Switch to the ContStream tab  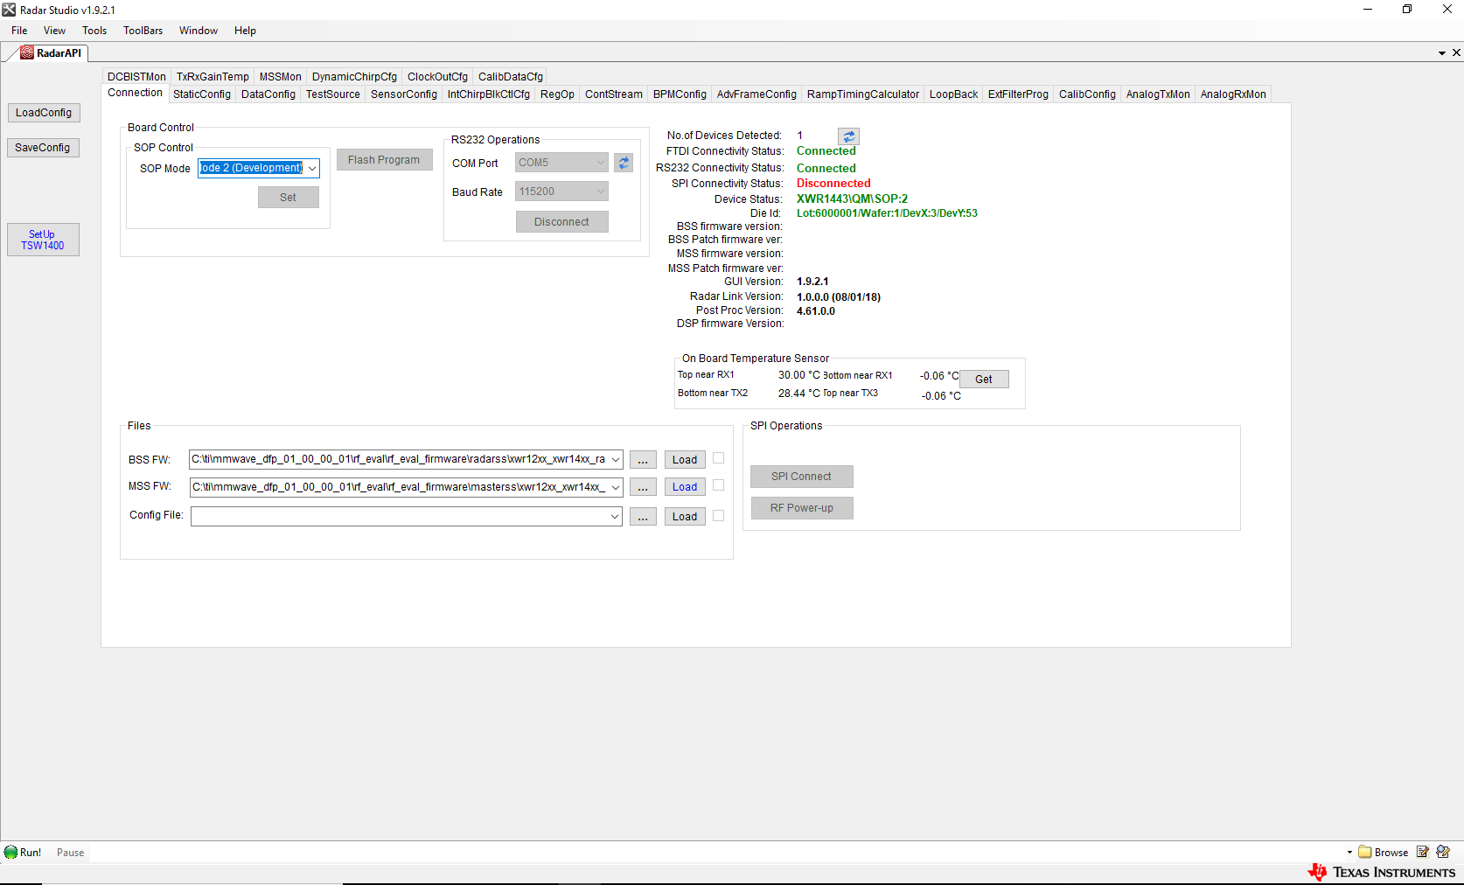[614, 94]
